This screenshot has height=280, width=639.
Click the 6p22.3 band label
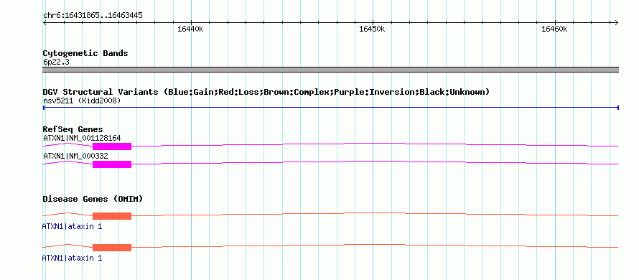point(56,62)
